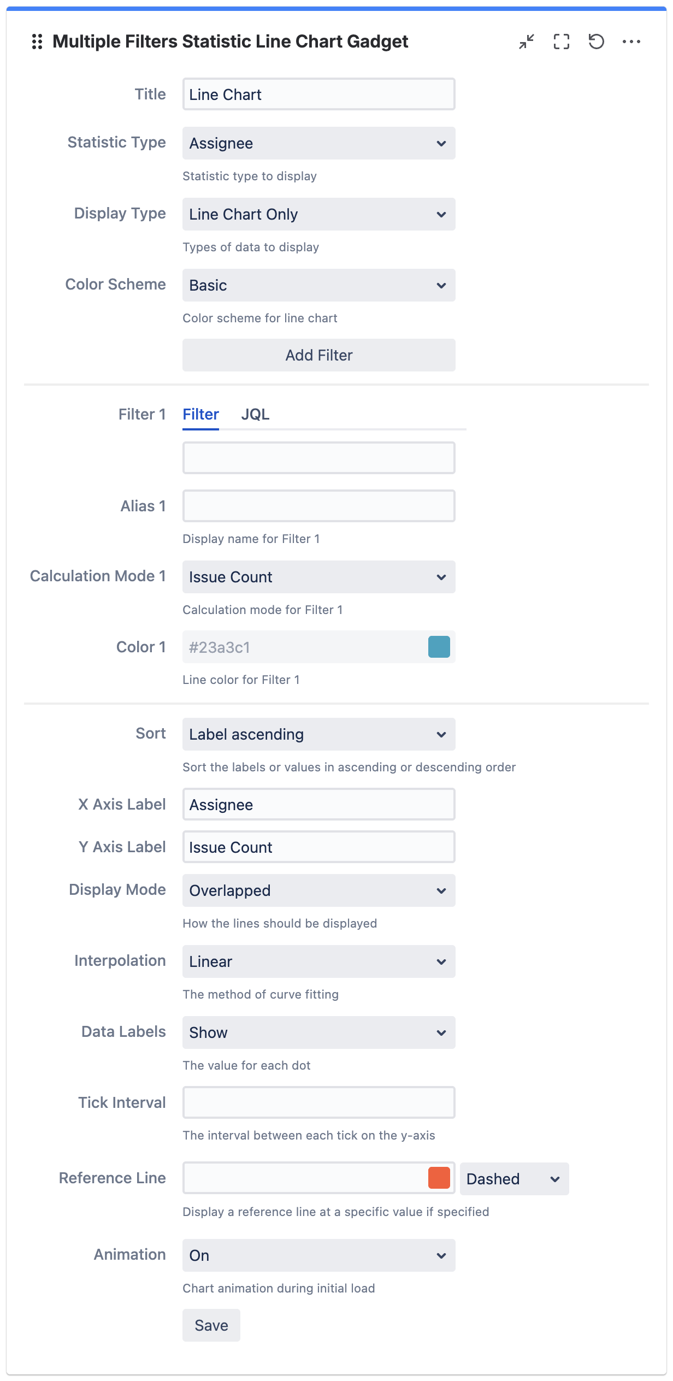
Task: Pick the Reference Line orange color swatch
Action: point(439,1178)
